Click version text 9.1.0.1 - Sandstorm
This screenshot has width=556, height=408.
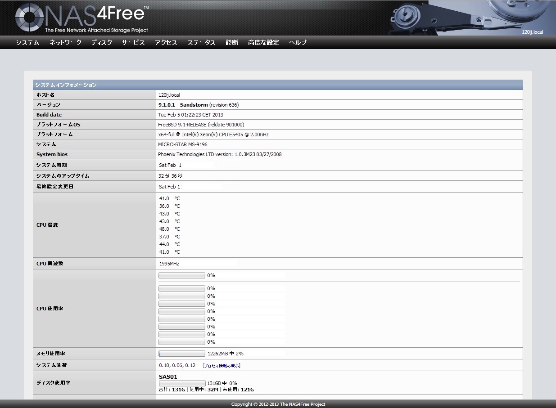point(183,105)
